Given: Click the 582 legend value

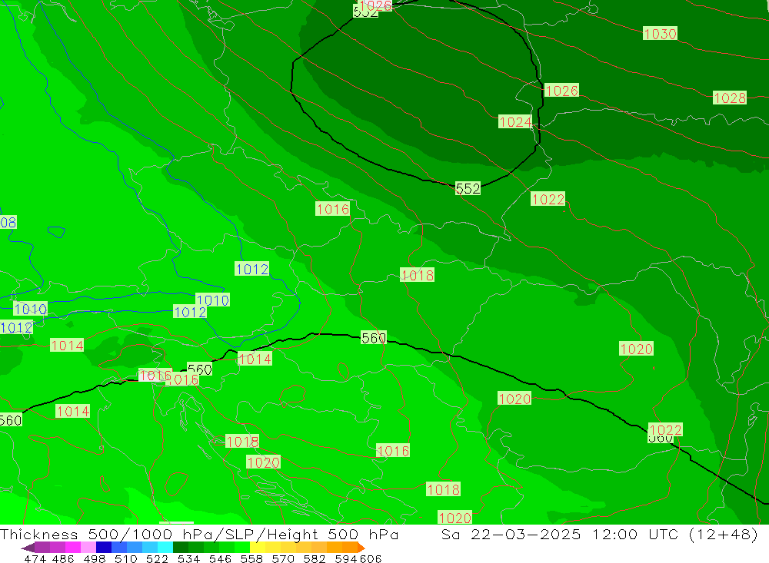Looking at the screenshot, I should point(314,558).
